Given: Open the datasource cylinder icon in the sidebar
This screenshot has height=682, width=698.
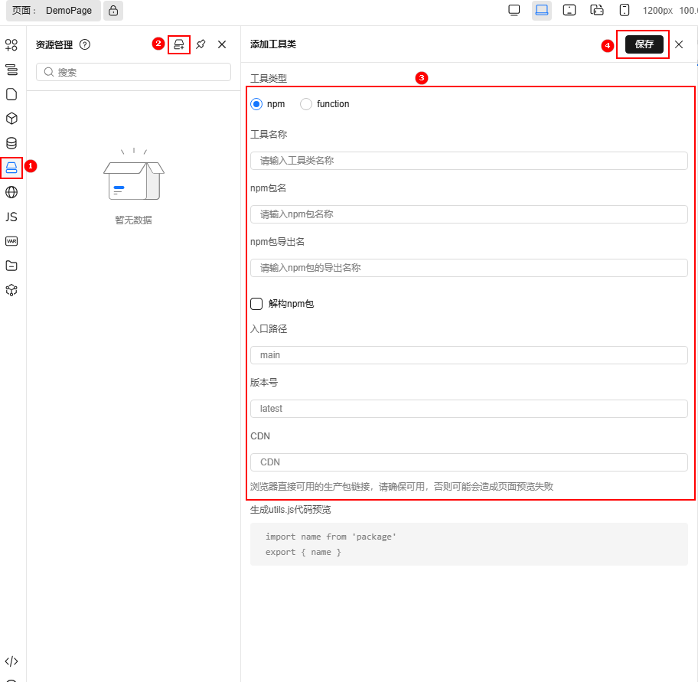Looking at the screenshot, I should click(x=11, y=143).
